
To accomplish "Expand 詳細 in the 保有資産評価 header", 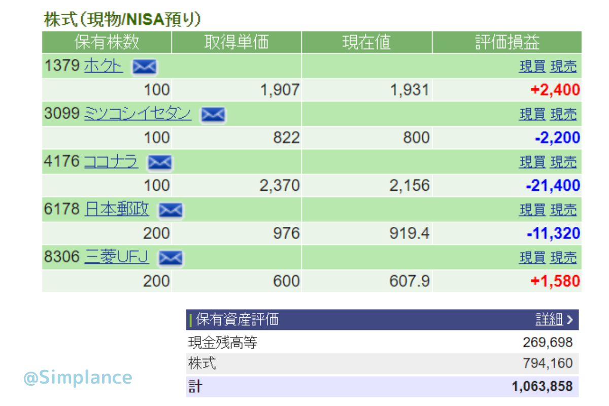I will [x=554, y=320].
